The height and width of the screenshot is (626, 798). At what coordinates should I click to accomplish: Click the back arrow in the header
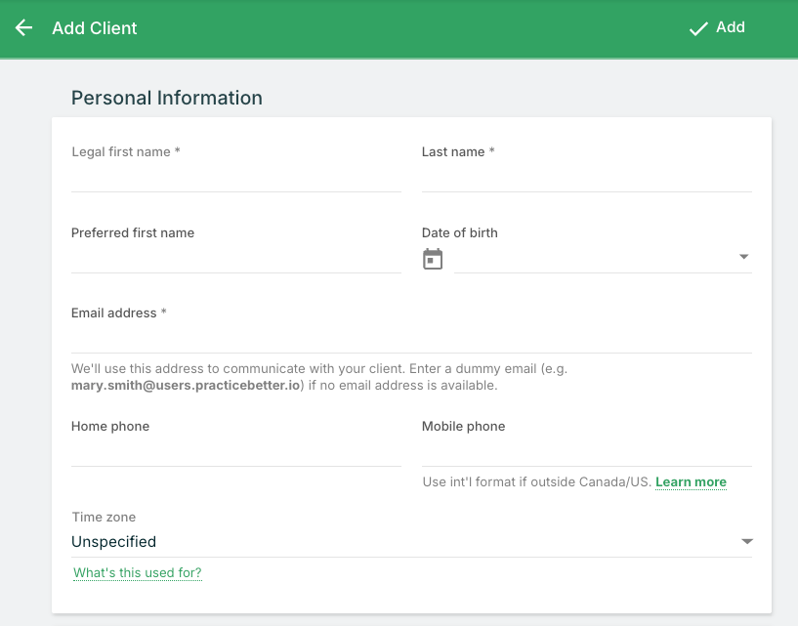24,28
